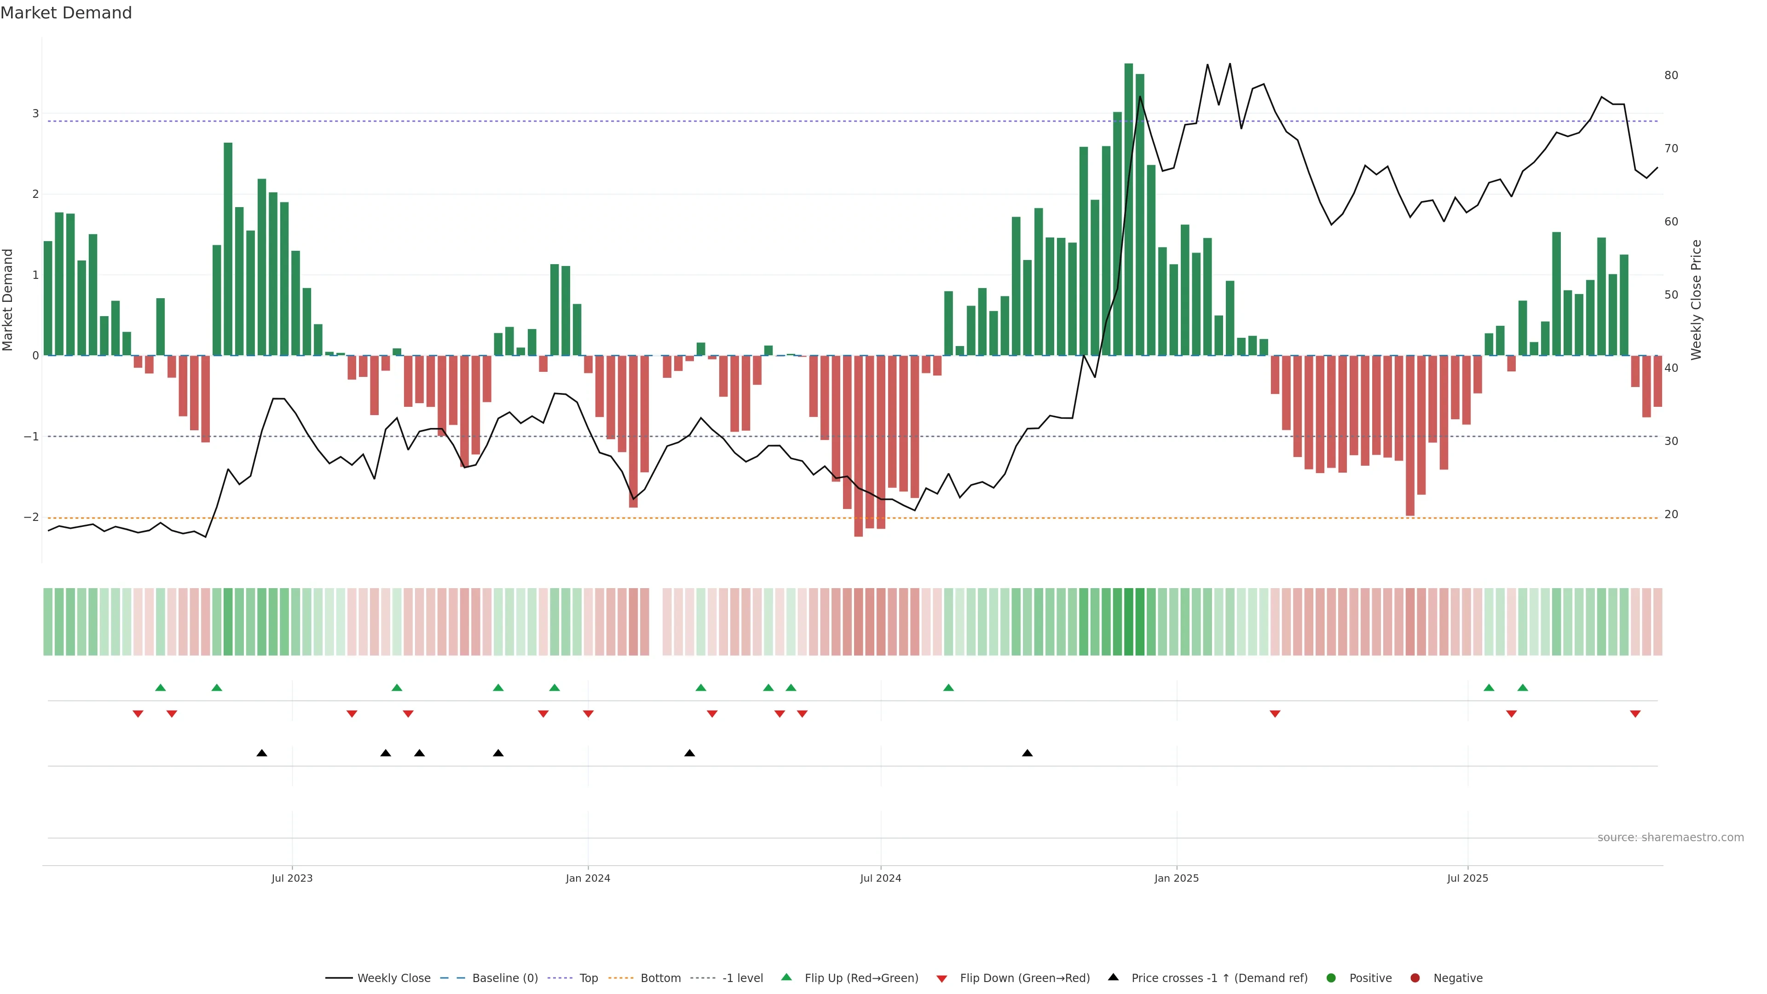Click the Jul 2024 axis label
The width and height of the screenshot is (1767, 994).
tap(881, 878)
